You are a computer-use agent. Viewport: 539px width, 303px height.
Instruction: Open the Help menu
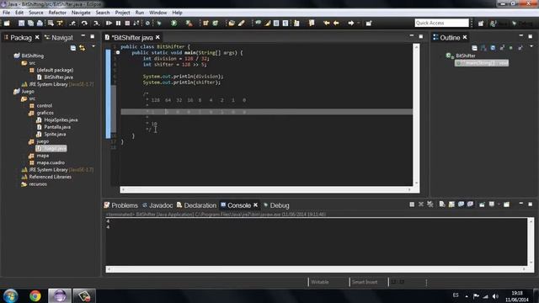click(x=177, y=13)
